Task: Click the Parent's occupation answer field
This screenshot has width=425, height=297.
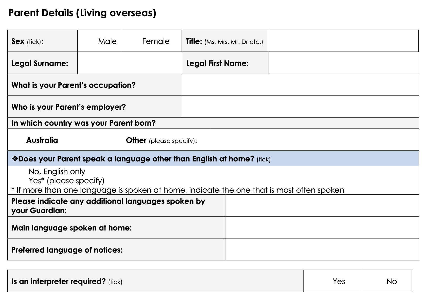Action: coord(300,85)
